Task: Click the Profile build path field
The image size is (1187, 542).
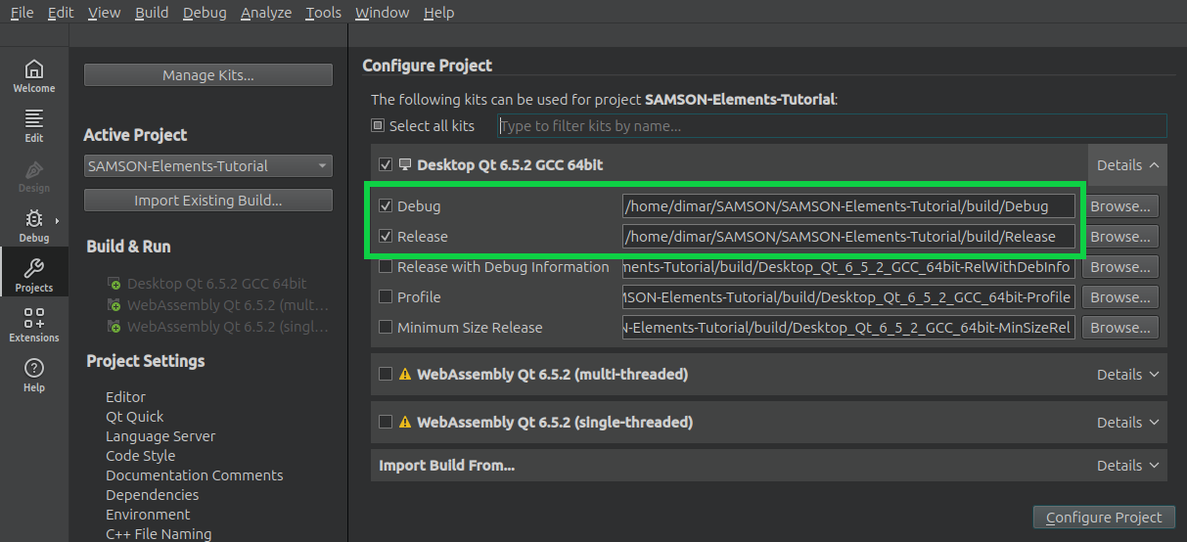Action: click(x=848, y=297)
